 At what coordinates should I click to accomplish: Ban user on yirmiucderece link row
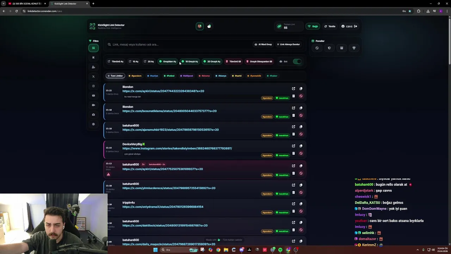301,193
